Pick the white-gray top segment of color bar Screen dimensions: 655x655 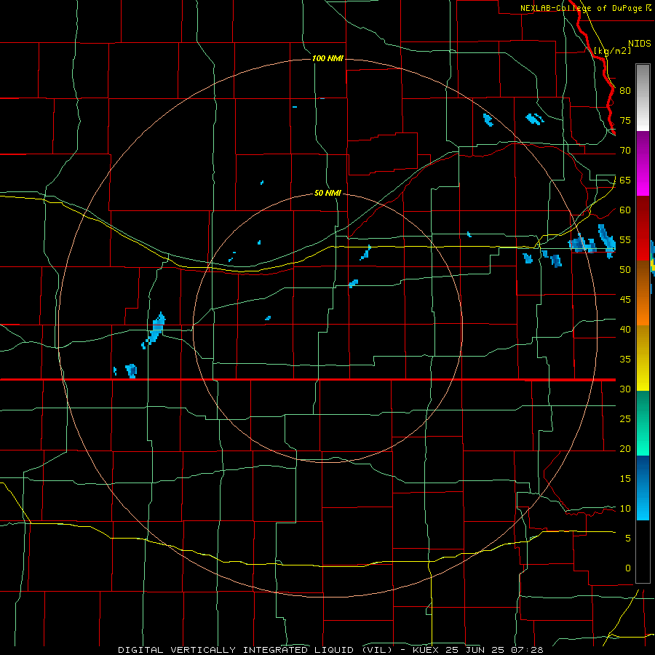pos(643,98)
